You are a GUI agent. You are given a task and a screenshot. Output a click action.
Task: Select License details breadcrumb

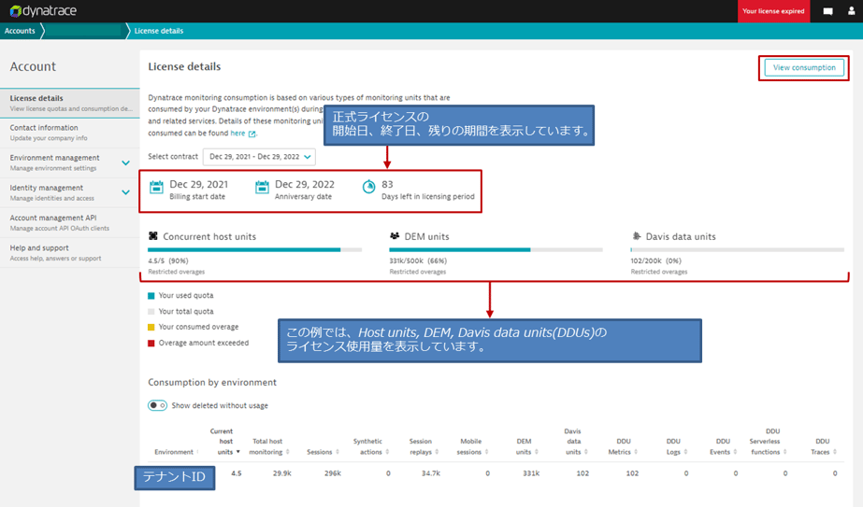coord(159,31)
